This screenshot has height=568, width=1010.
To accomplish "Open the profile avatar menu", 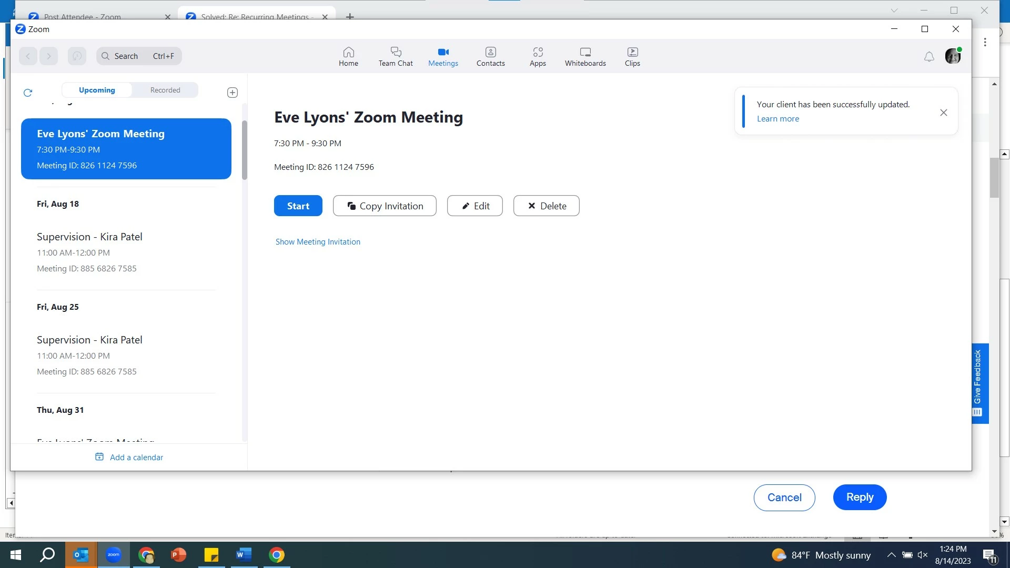I will click(953, 56).
